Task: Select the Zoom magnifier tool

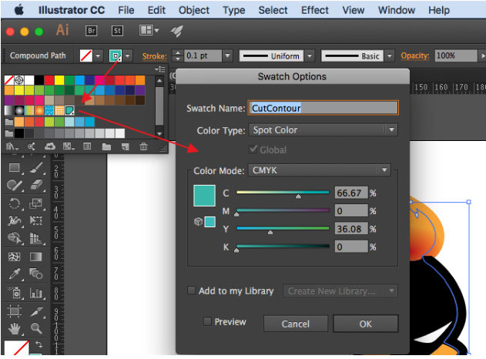Action: 35,327
